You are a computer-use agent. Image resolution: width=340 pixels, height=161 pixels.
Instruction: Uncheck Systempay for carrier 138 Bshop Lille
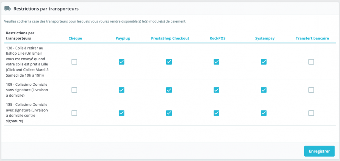click(x=263, y=62)
